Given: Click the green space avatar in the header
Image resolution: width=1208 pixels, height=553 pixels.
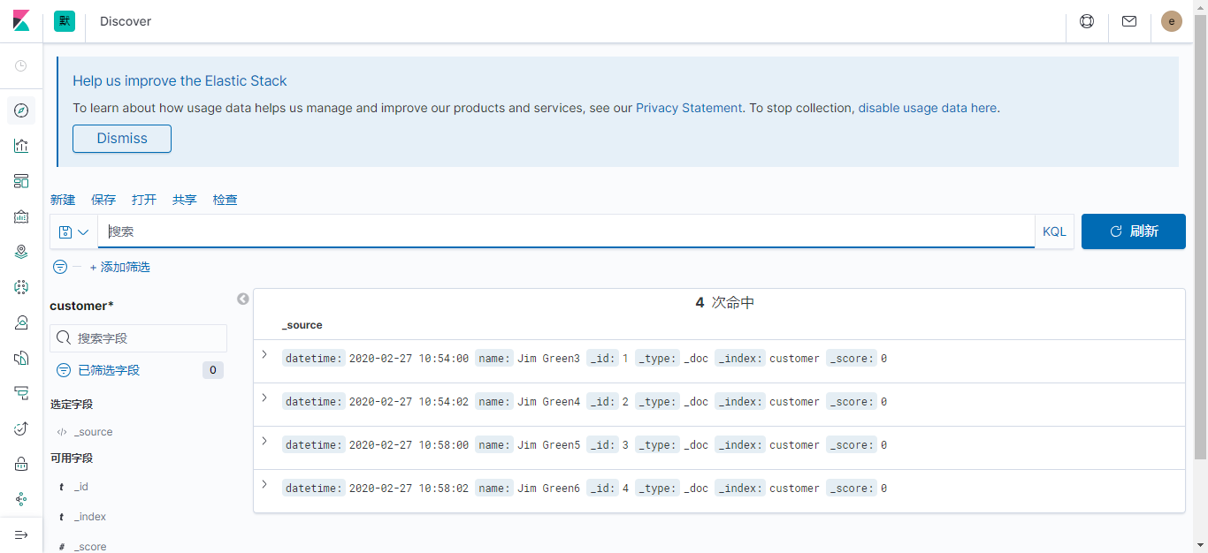Looking at the screenshot, I should coord(65,21).
